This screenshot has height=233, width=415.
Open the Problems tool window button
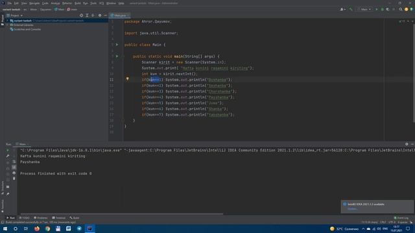click(x=41, y=218)
